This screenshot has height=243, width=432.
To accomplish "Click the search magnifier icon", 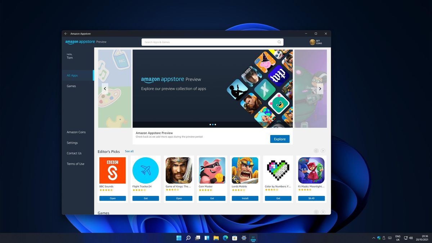I will [279, 42].
